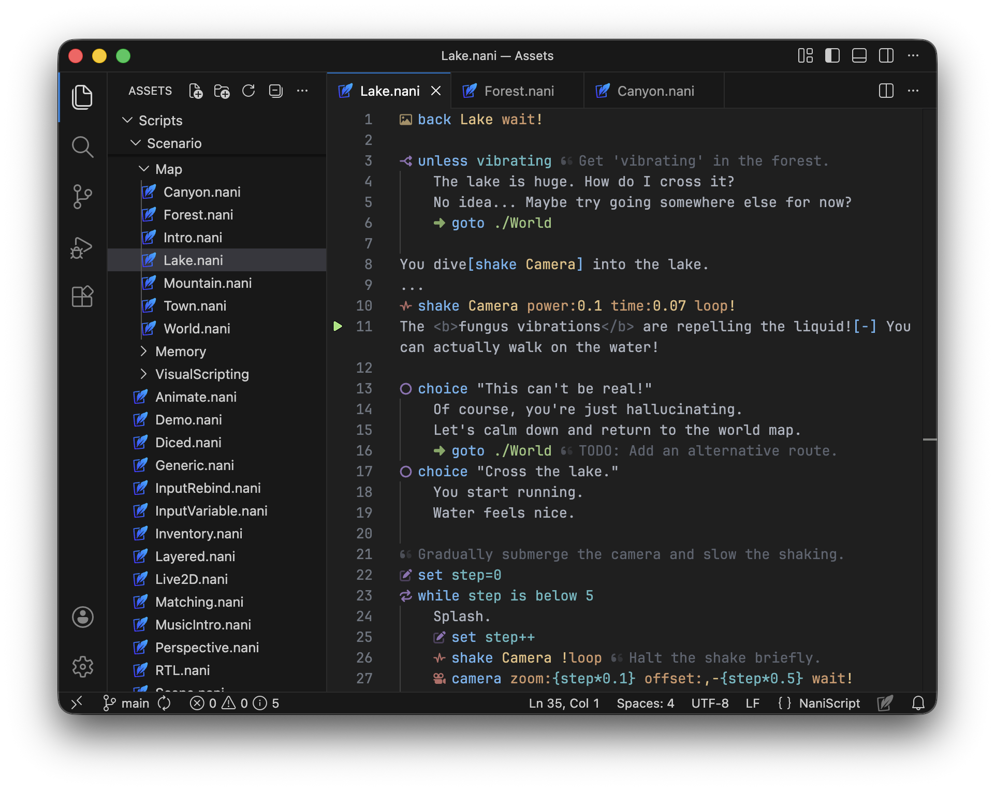Open Run and Debug view

pyautogui.click(x=82, y=247)
